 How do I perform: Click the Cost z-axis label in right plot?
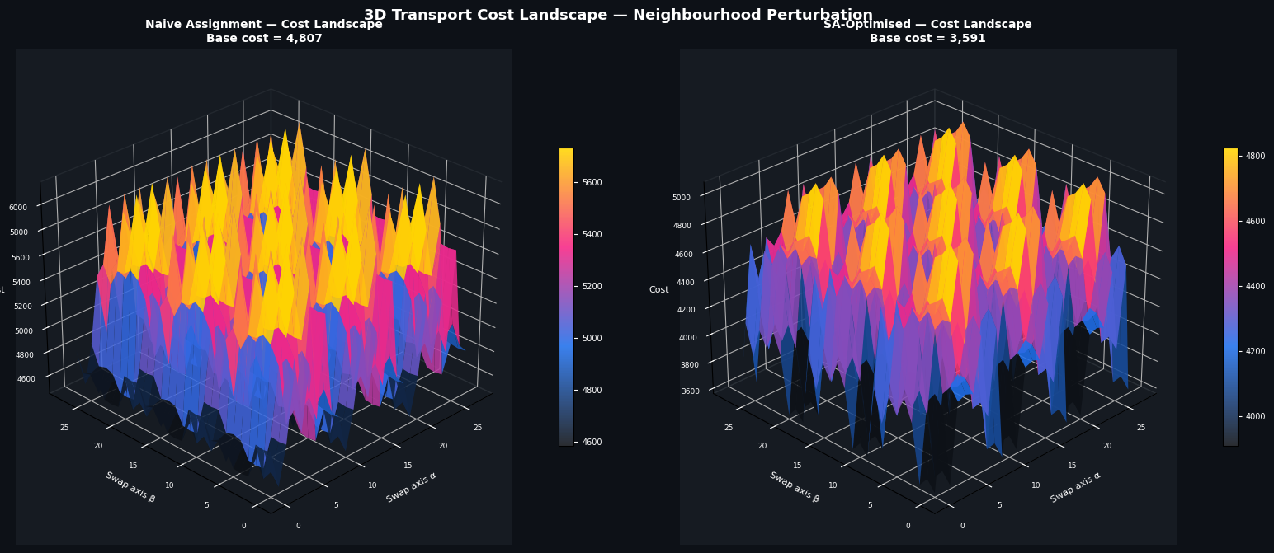point(658,290)
